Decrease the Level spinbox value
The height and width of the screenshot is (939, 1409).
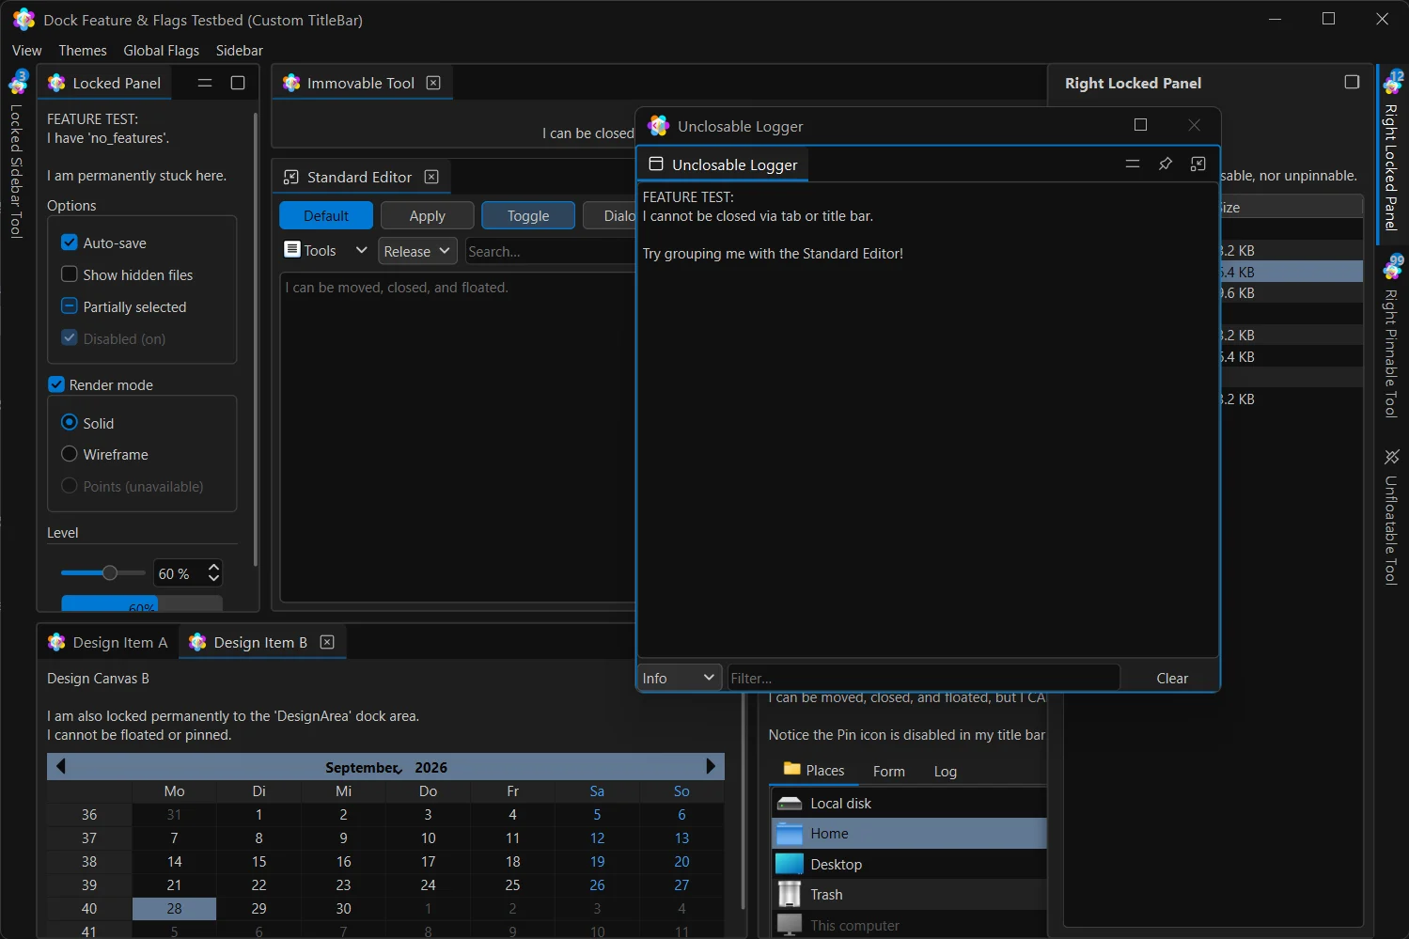click(213, 579)
